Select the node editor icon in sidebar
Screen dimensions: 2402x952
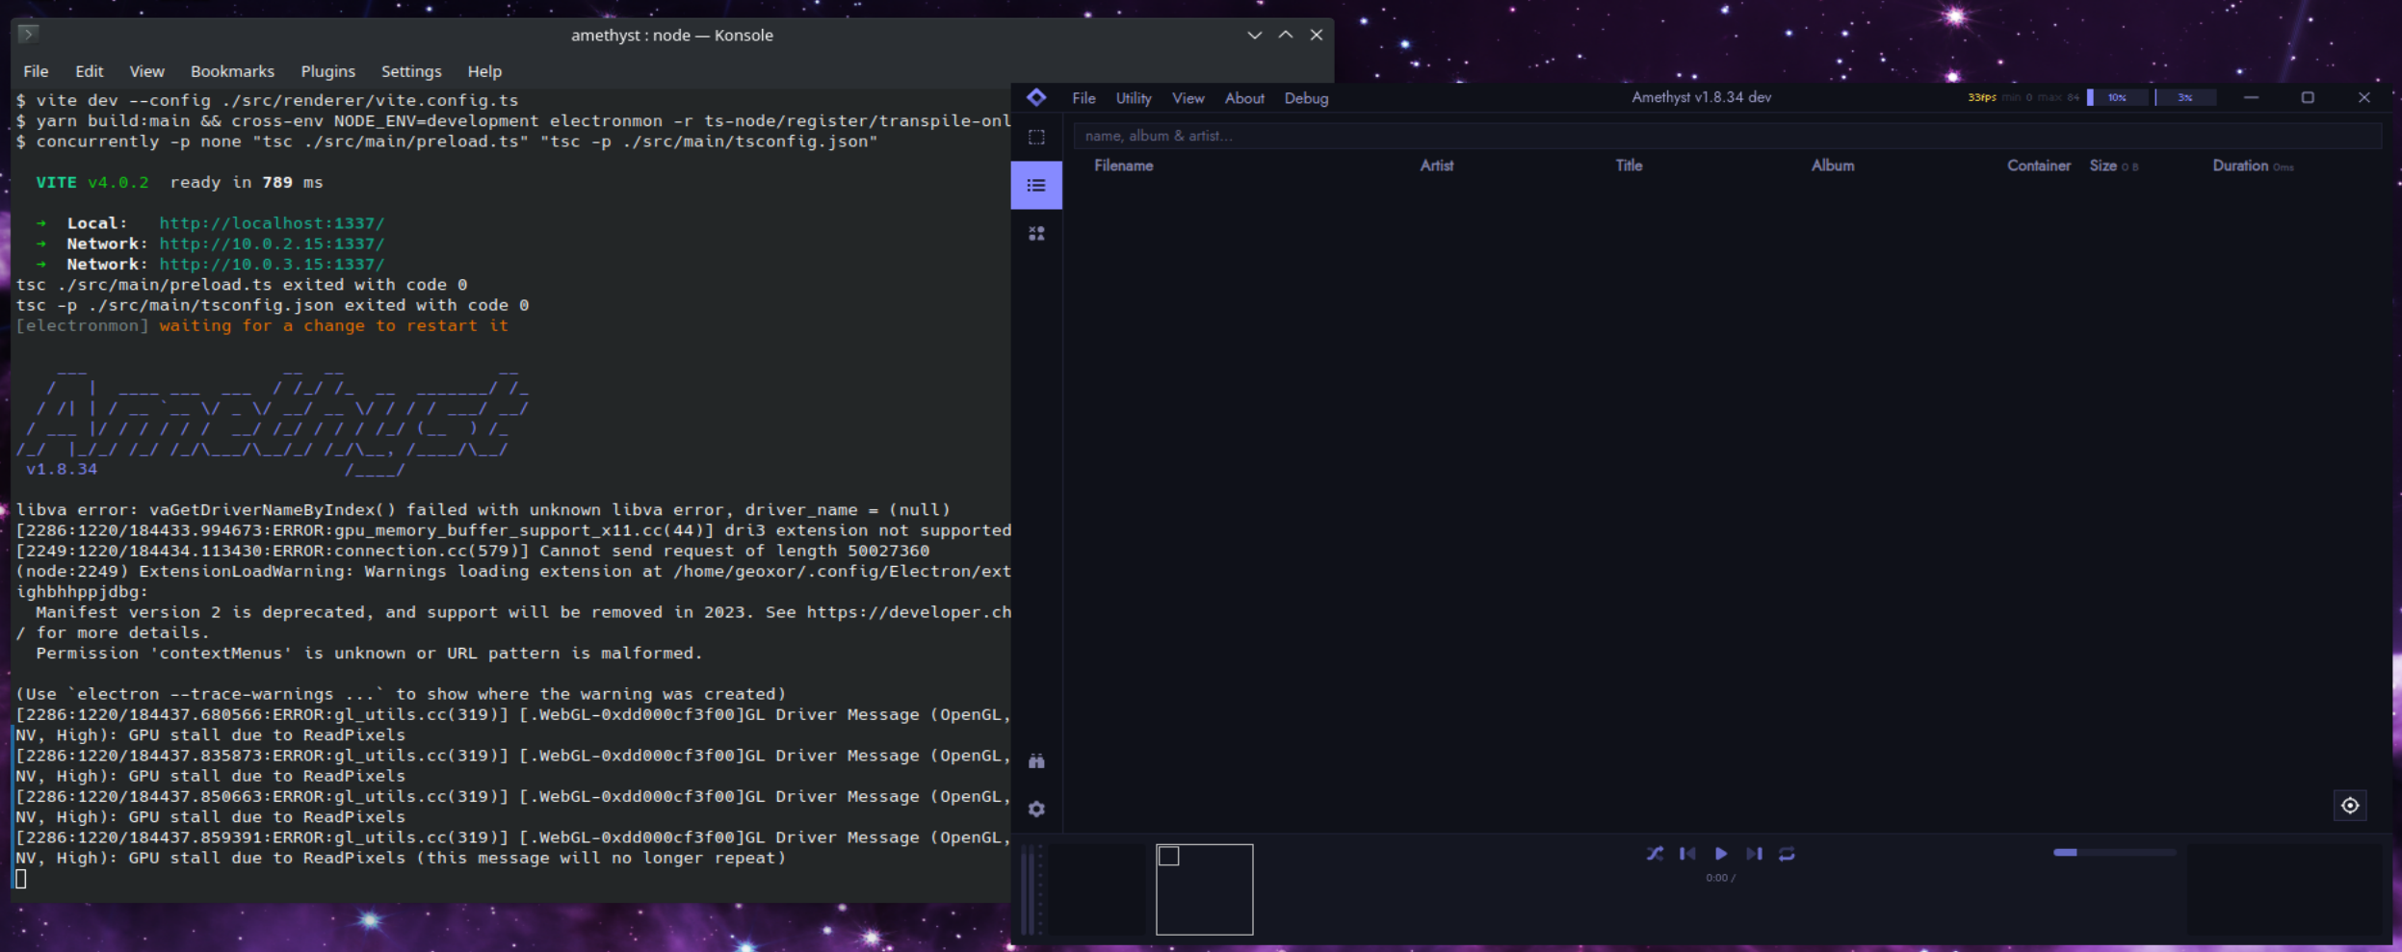coord(1037,233)
